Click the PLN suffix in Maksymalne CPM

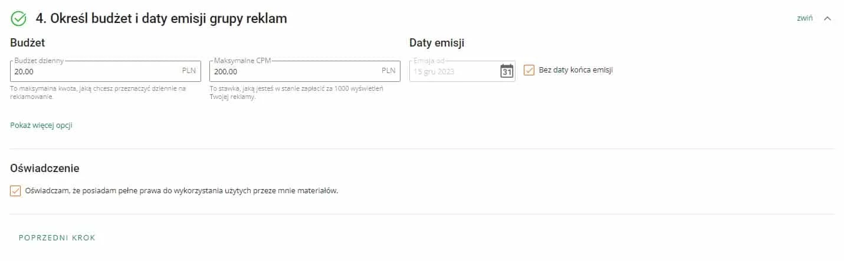pyautogui.click(x=388, y=71)
